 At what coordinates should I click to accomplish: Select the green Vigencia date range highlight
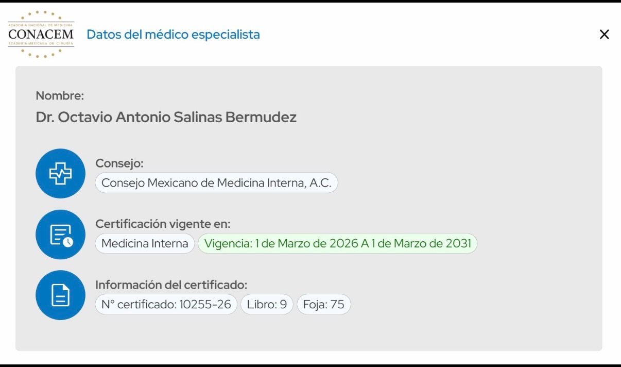tap(338, 243)
